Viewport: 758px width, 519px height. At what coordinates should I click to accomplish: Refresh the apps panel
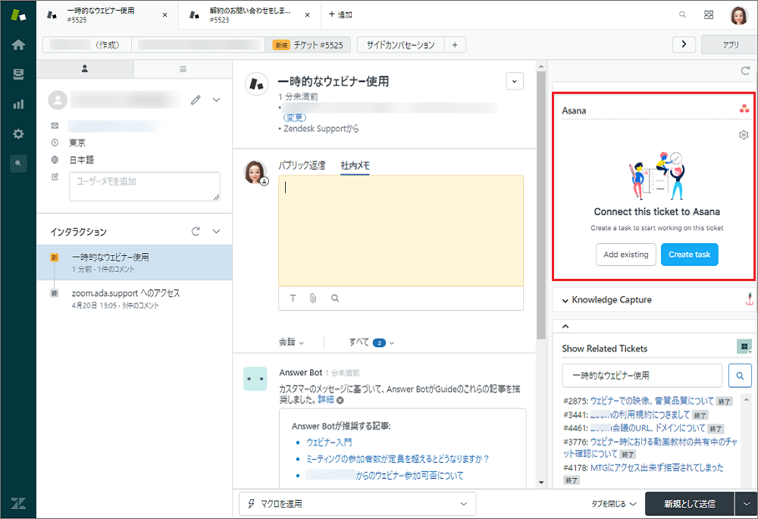coord(745,71)
